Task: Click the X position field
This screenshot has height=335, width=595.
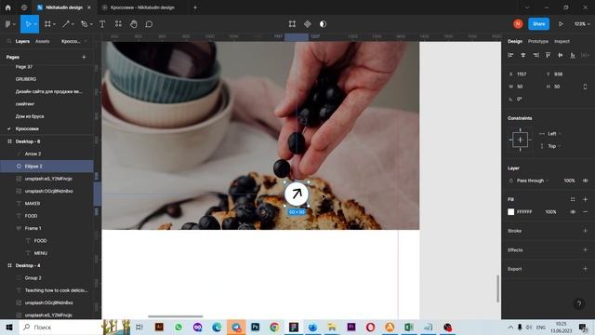Action: (523, 74)
